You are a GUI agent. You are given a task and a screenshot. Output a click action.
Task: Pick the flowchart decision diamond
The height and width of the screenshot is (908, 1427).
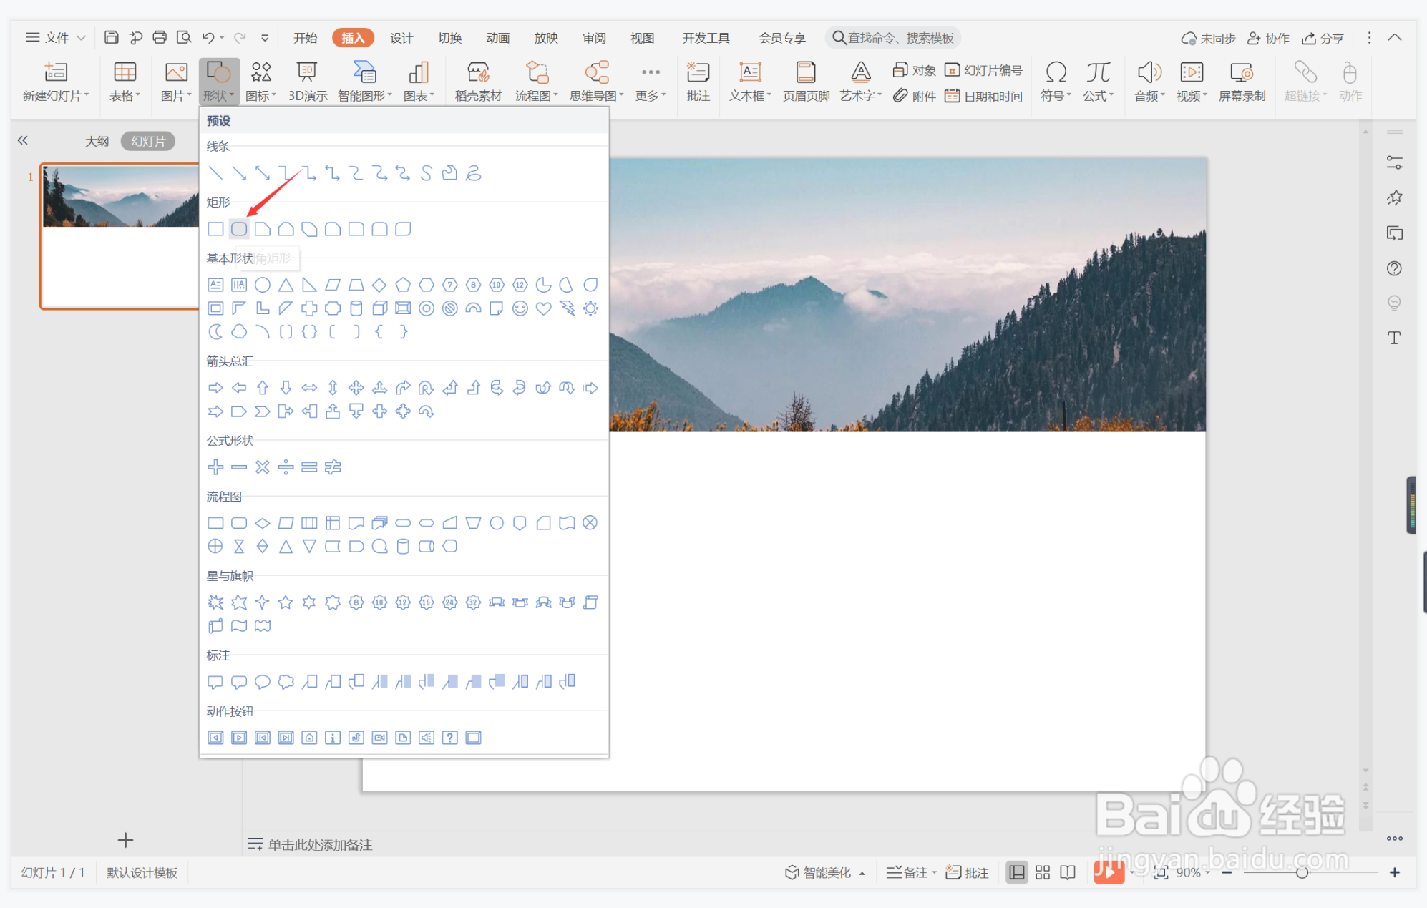(263, 523)
